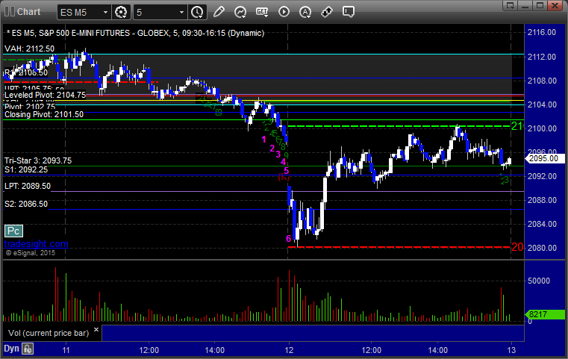Click the 50000 volume axis label
568x359 pixels.
click(x=538, y=281)
